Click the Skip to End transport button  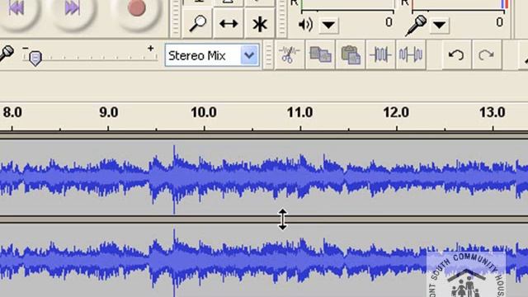[72, 9]
